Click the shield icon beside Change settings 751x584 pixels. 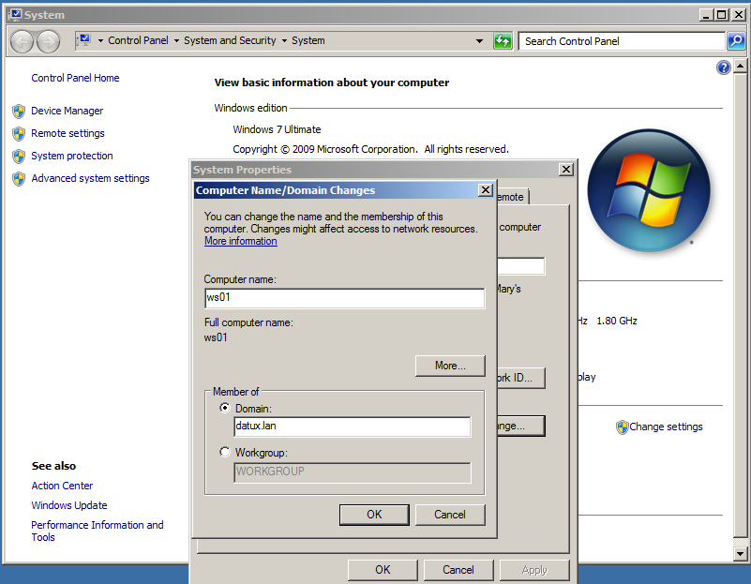pyautogui.click(x=623, y=427)
